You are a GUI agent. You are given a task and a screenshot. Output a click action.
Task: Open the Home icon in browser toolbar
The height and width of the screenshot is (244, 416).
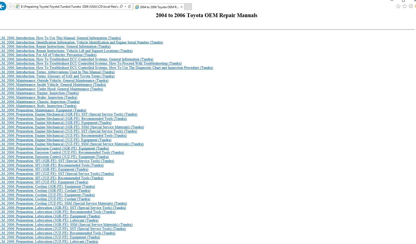pos(398,6)
